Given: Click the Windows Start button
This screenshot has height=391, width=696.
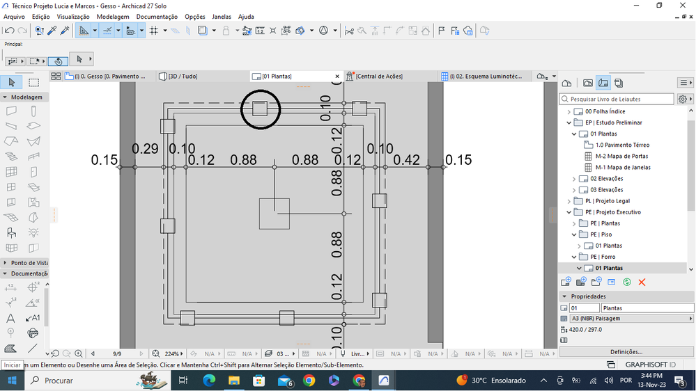Looking at the screenshot, I should [x=12, y=381].
